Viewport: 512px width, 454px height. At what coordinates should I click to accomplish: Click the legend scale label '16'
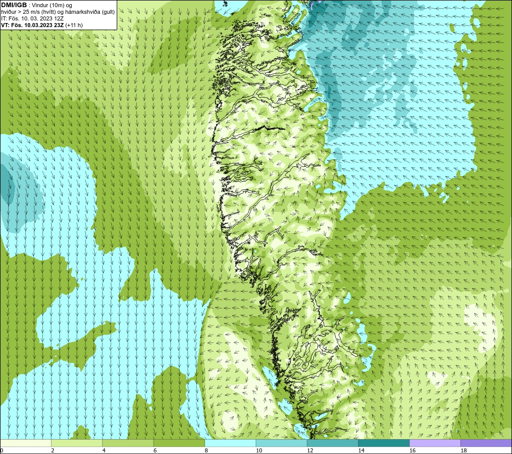point(413,451)
